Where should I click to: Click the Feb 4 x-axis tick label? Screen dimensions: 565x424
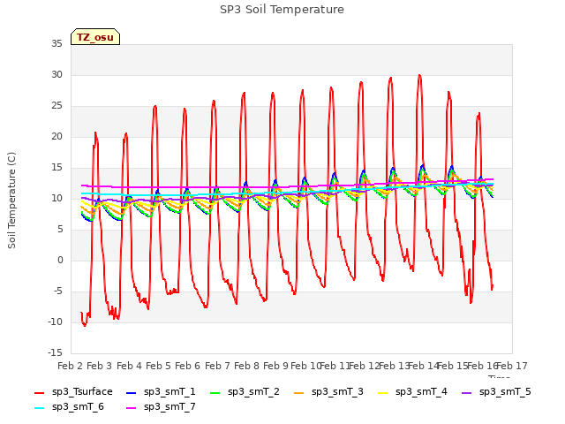click(x=130, y=366)
